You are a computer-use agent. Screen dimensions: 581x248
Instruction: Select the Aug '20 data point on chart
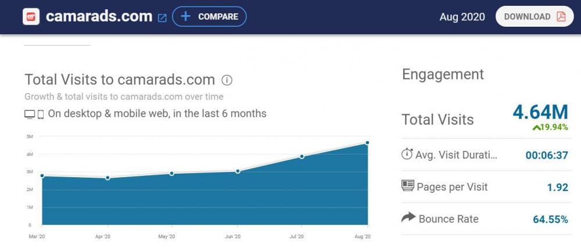tap(367, 143)
